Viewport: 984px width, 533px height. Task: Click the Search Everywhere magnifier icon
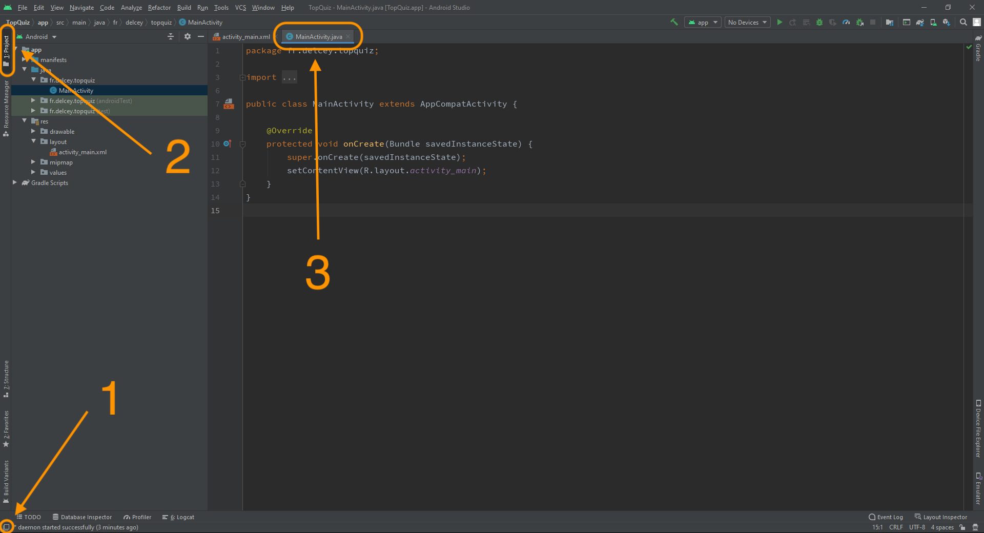point(963,22)
